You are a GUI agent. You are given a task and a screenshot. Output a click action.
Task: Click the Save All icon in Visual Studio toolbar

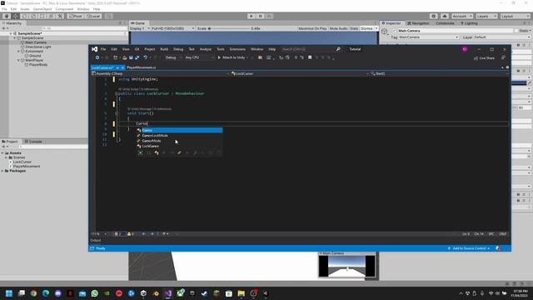point(137,57)
